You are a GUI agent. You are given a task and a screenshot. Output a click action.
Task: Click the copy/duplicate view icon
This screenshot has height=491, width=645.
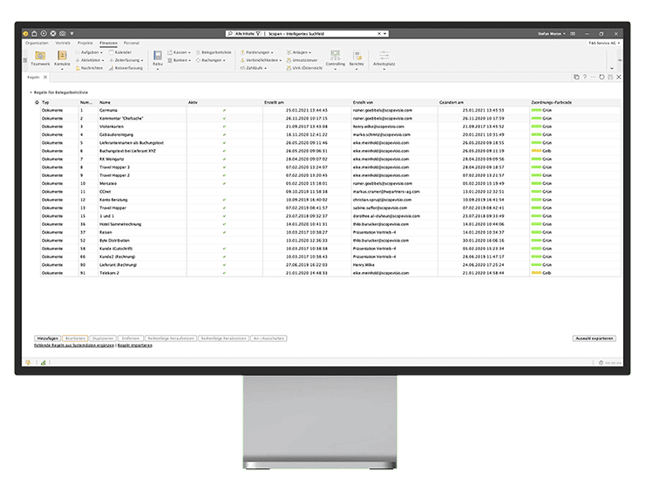(x=576, y=77)
